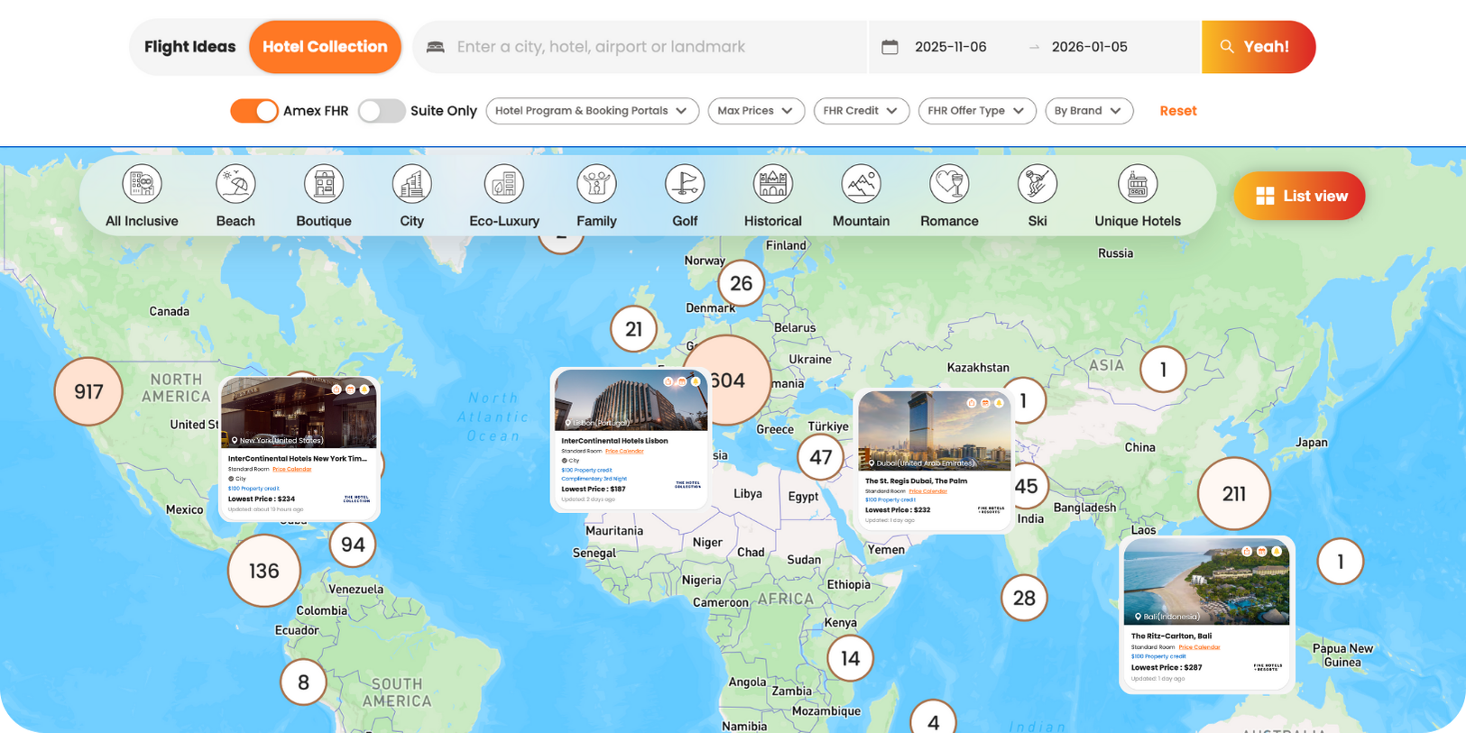The image size is (1466, 733).
Task: Click the calendar icon beside the start date
Action: (890, 47)
